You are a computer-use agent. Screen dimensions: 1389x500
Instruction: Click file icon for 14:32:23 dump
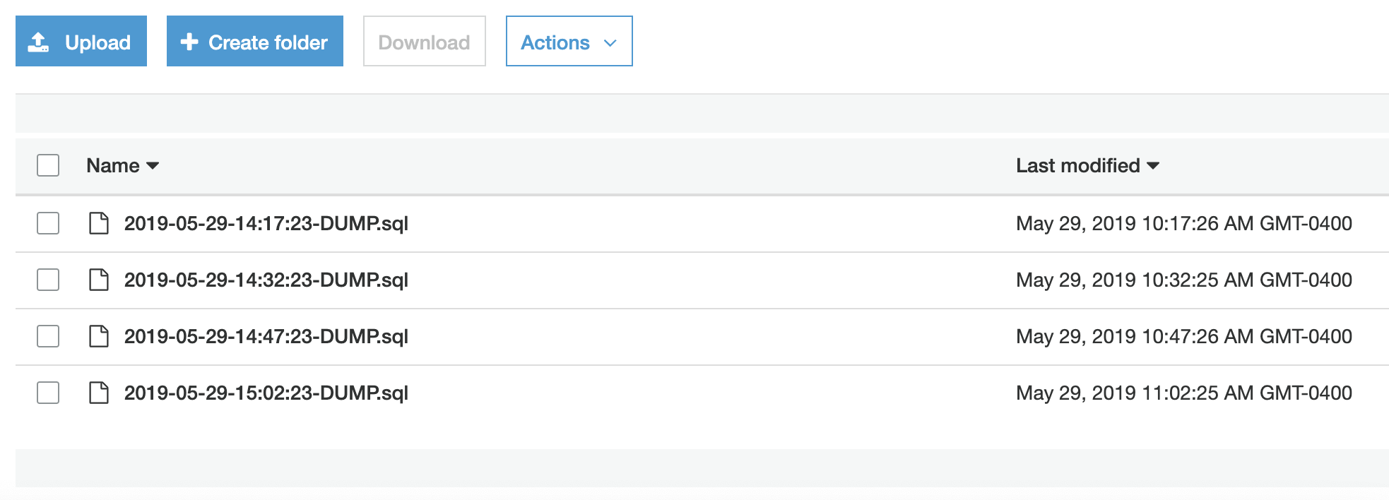coord(99,280)
